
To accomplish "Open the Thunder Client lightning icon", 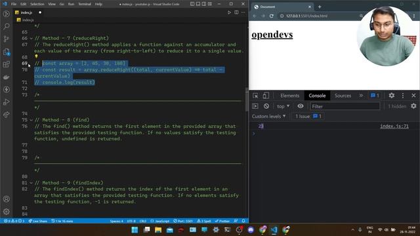I will [6, 89].
